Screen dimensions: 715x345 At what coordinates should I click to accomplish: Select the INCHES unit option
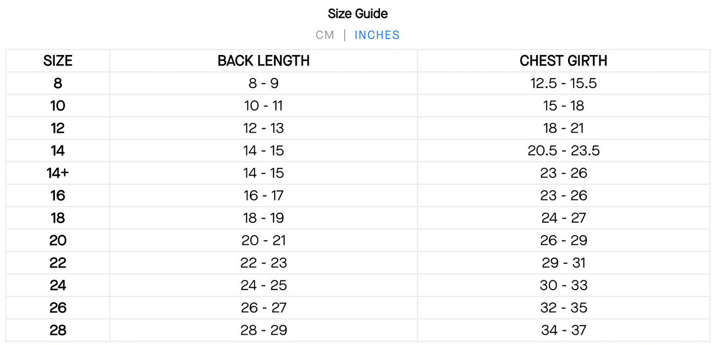pos(377,35)
